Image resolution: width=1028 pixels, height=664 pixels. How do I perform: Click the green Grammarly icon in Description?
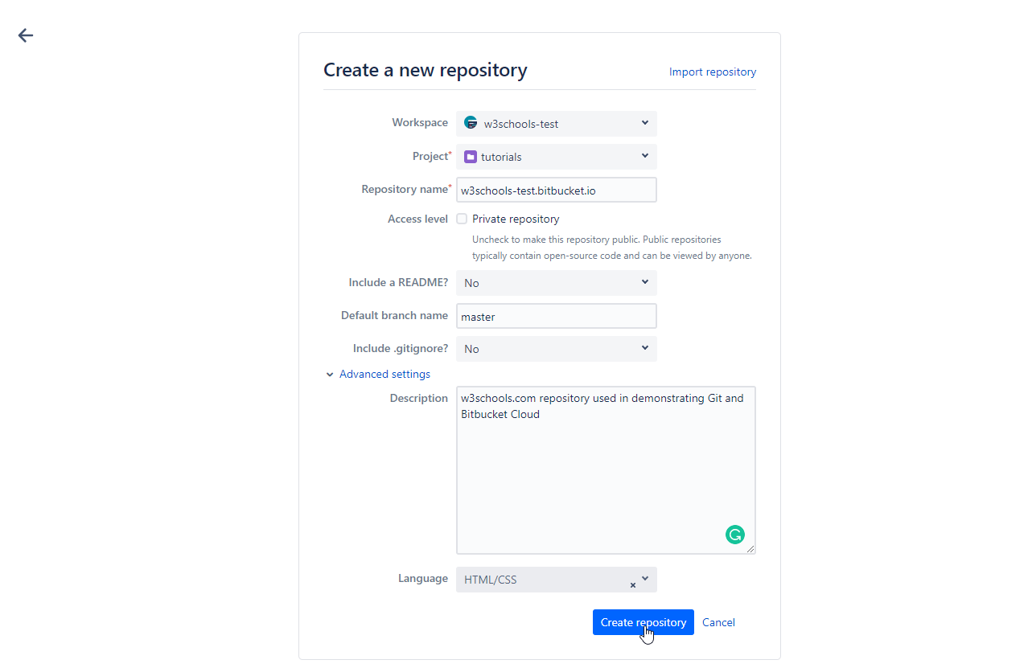tap(734, 535)
